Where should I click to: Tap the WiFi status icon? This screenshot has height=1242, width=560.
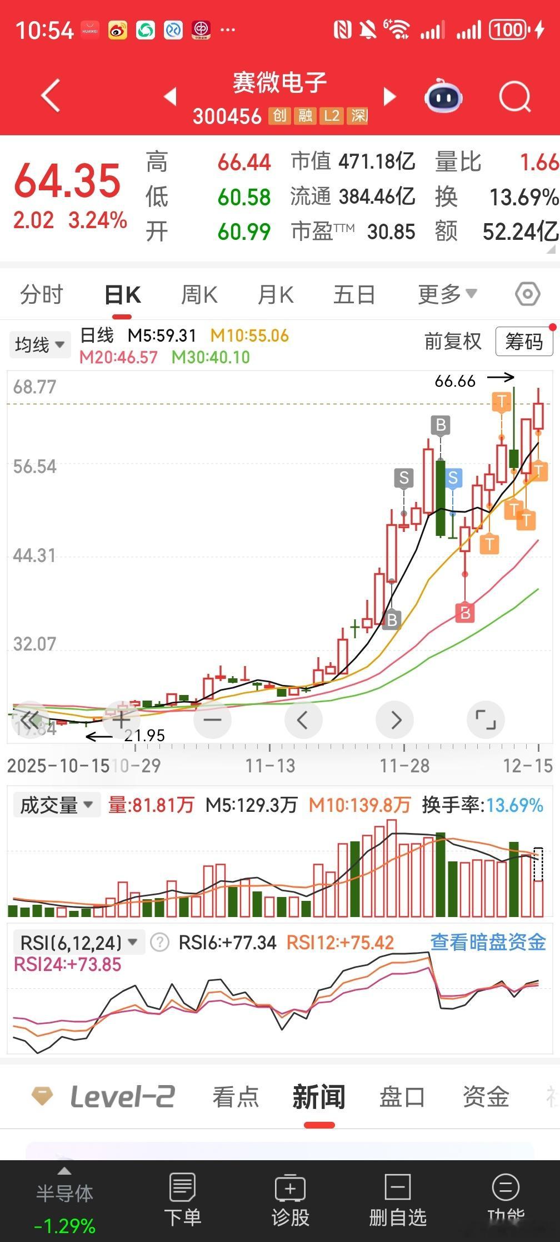tap(397, 29)
